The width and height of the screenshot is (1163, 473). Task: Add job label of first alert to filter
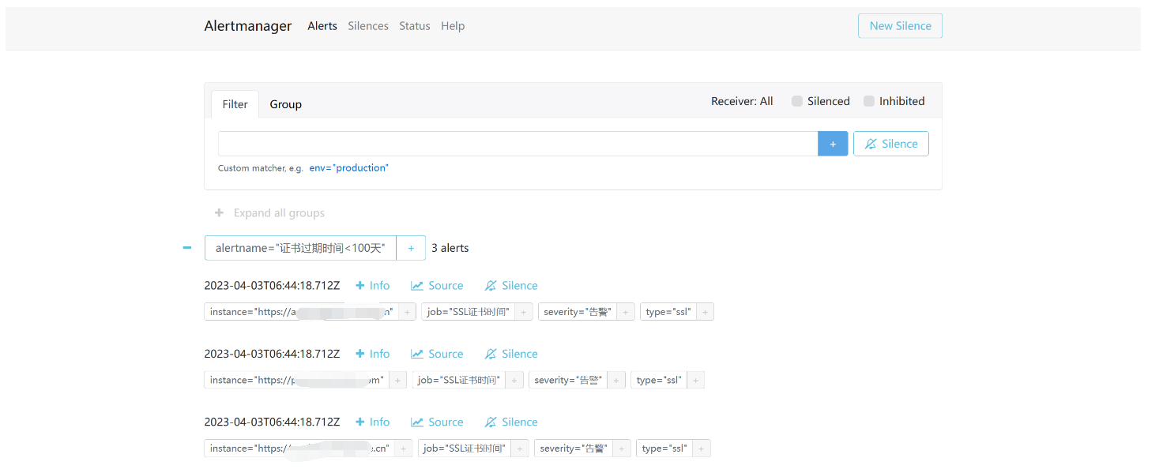pyautogui.click(x=524, y=312)
